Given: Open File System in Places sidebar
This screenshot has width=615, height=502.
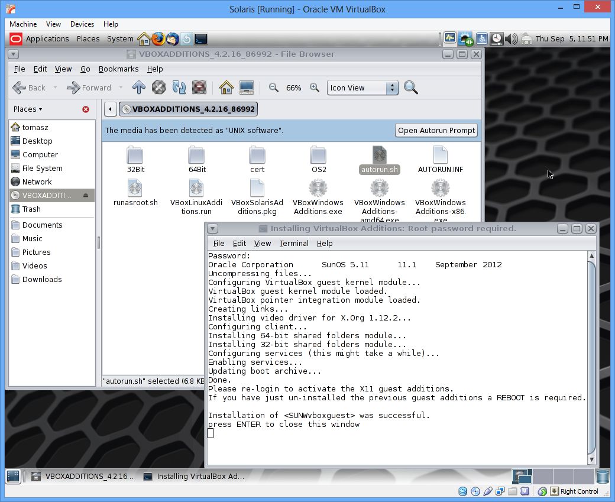Looking at the screenshot, I should pyautogui.click(x=42, y=169).
